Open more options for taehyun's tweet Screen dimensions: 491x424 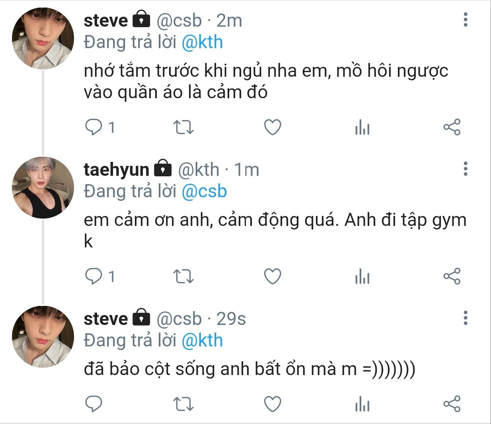pos(466,169)
